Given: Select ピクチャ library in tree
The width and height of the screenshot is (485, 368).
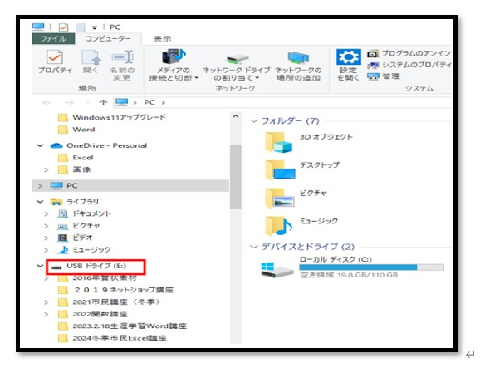Looking at the screenshot, I should point(79,226).
